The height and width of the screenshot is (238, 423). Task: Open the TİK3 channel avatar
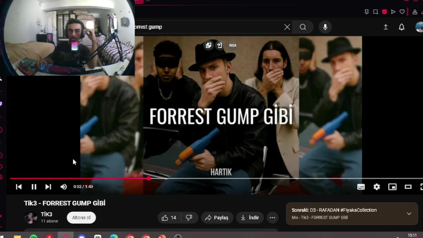coord(31,218)
